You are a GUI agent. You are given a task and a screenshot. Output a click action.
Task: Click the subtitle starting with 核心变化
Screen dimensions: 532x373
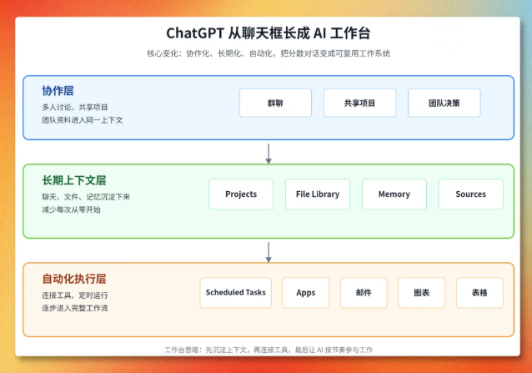click(269, 53)
